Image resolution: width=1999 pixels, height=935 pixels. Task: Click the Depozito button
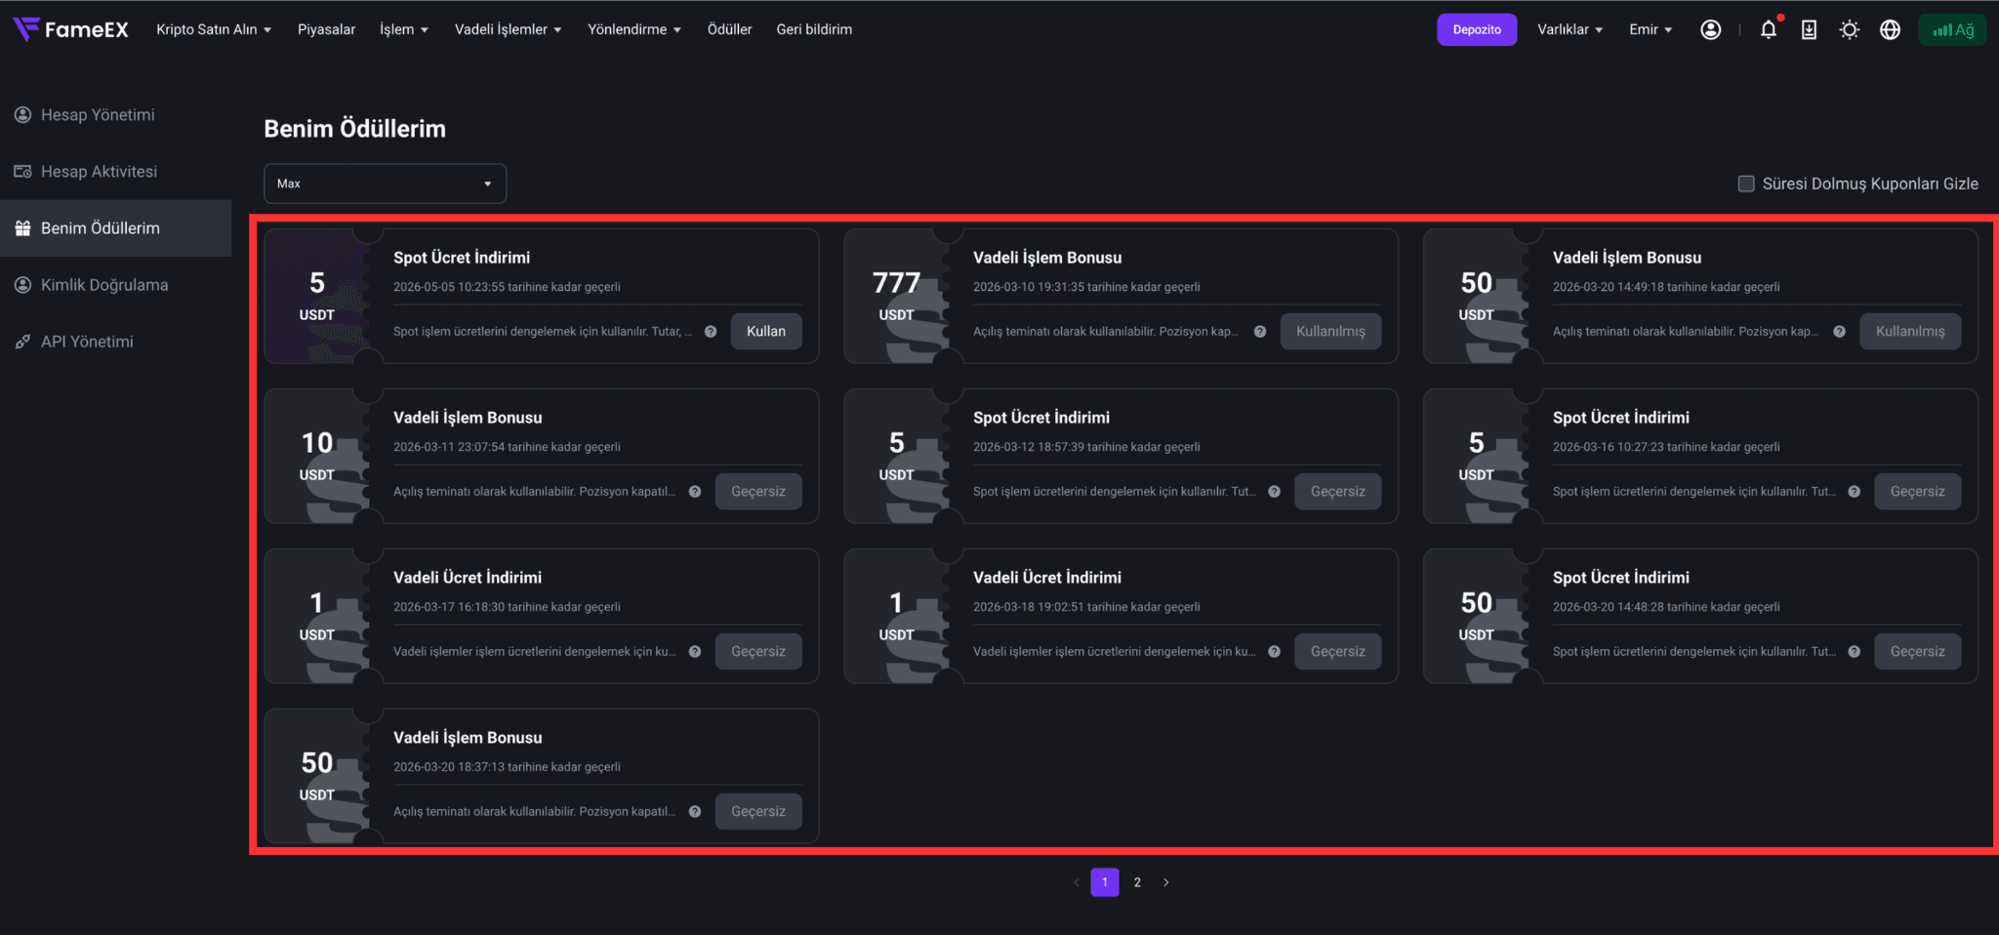click(x=1477, y=29)
